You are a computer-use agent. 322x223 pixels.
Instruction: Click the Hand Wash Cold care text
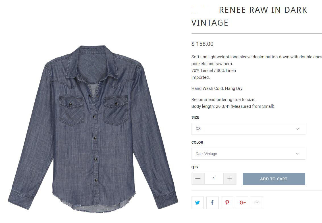(217, 88)
